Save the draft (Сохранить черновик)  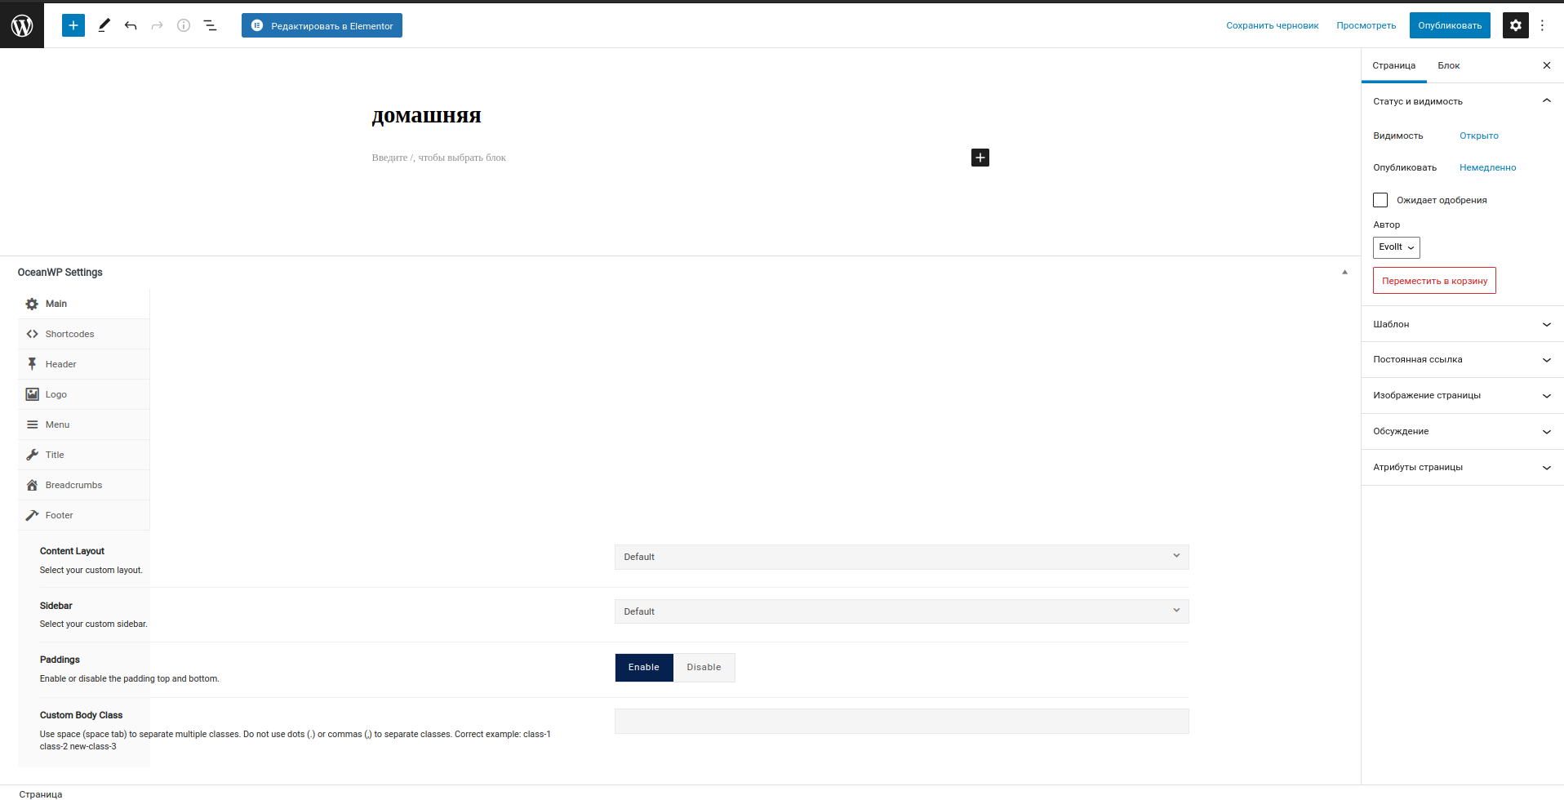click(x=1272, y=25)
